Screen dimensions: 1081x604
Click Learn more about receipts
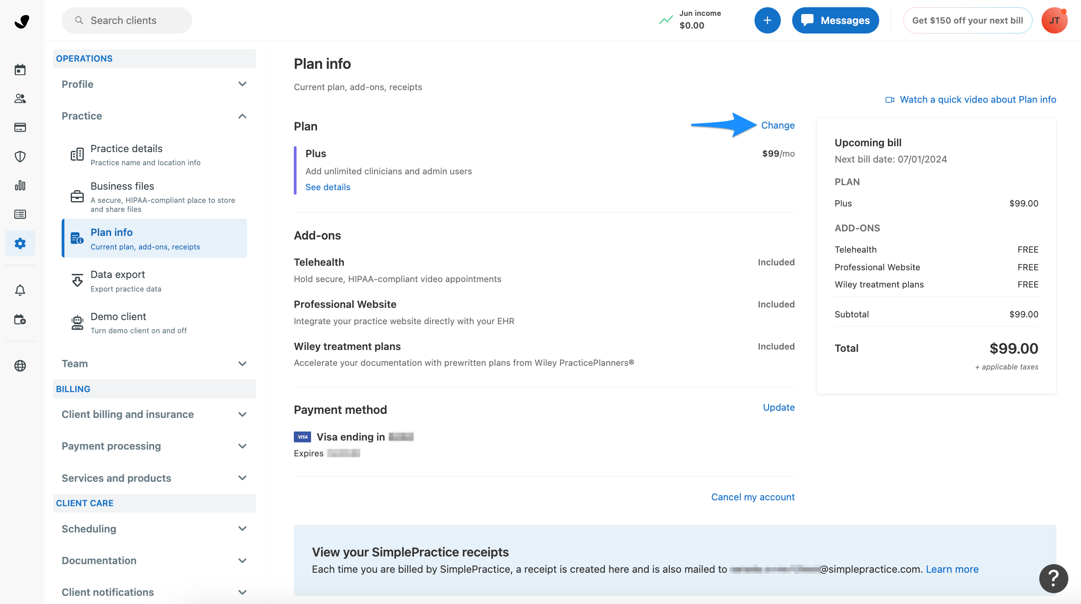[x=952, y=570]
